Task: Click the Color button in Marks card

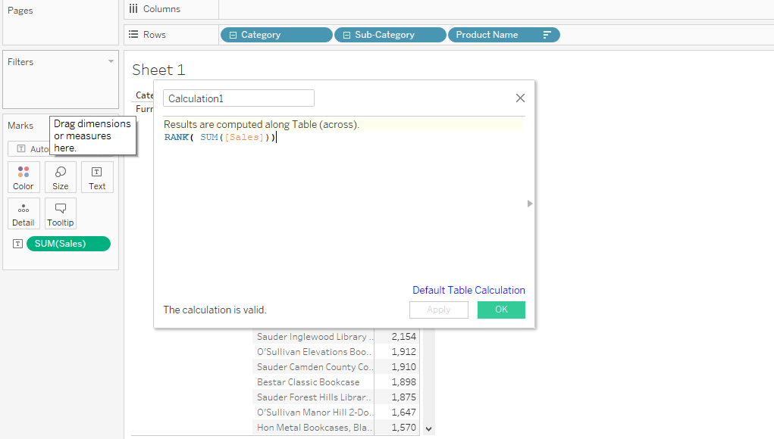Action: [23, 177]
